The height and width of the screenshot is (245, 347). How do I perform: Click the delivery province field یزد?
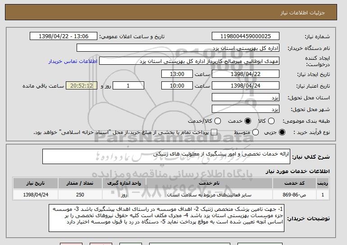point(246,98)
